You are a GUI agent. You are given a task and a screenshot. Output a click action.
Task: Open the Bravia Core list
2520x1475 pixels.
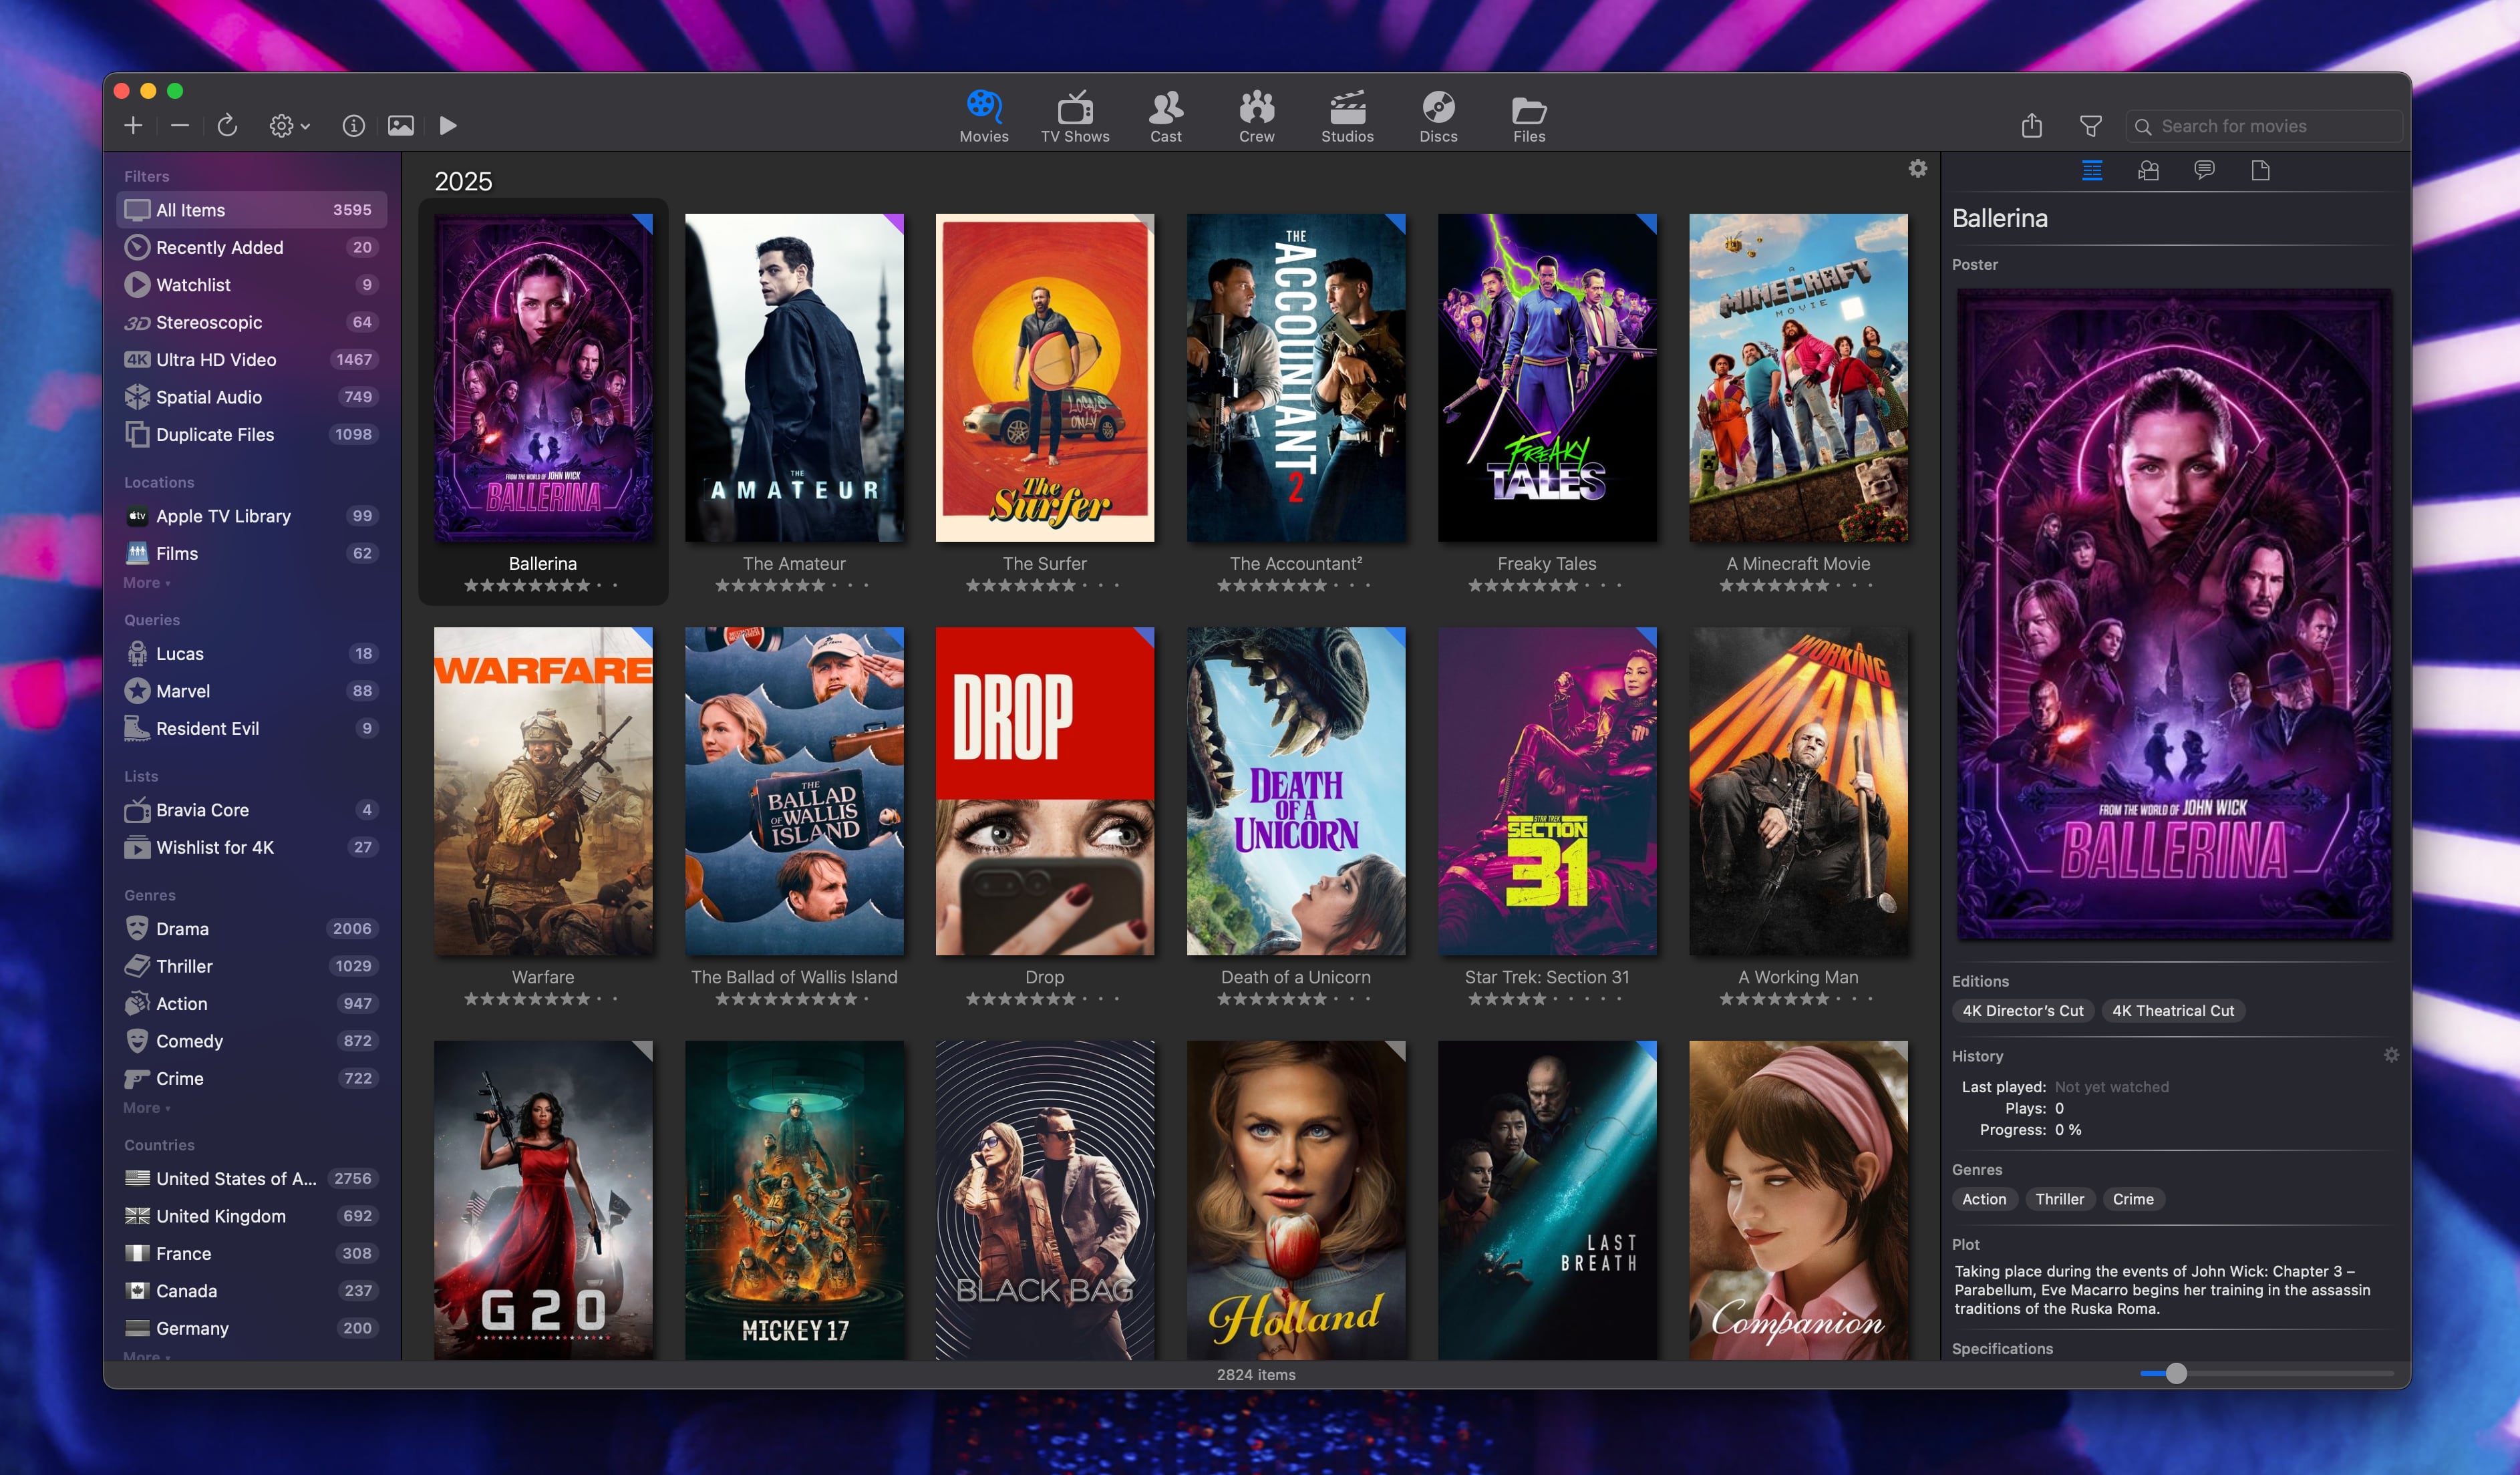pos(251,810)
